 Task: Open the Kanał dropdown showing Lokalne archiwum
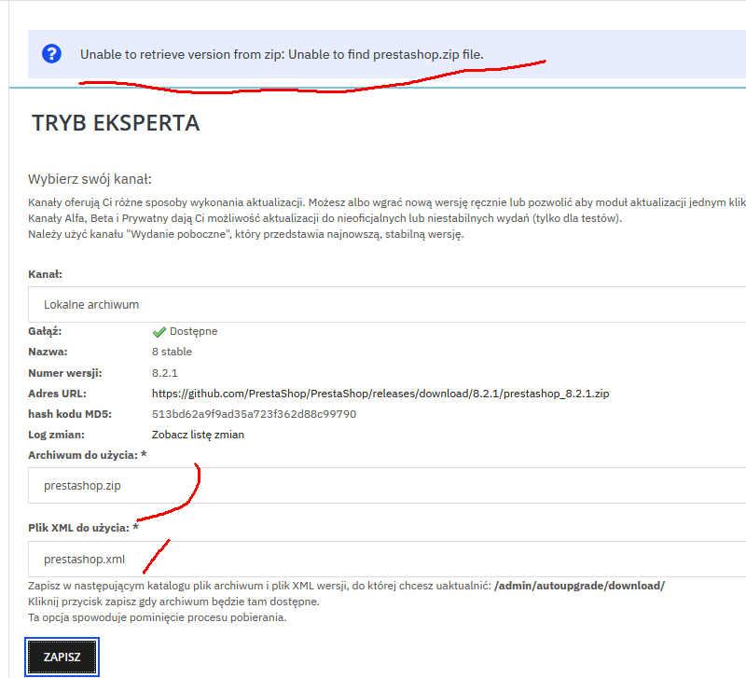click(x=387, y=305)
